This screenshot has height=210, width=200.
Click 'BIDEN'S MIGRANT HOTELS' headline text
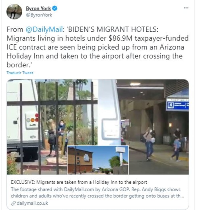pos(113,29)
